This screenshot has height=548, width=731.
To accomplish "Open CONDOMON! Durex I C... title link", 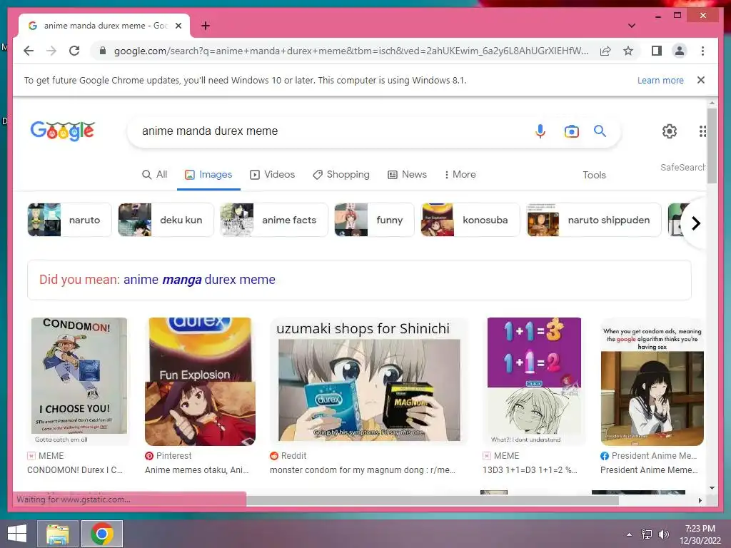I will 75,470.
